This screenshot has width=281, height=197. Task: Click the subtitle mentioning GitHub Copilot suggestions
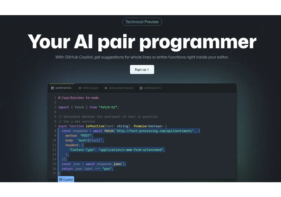coord(142,57)
